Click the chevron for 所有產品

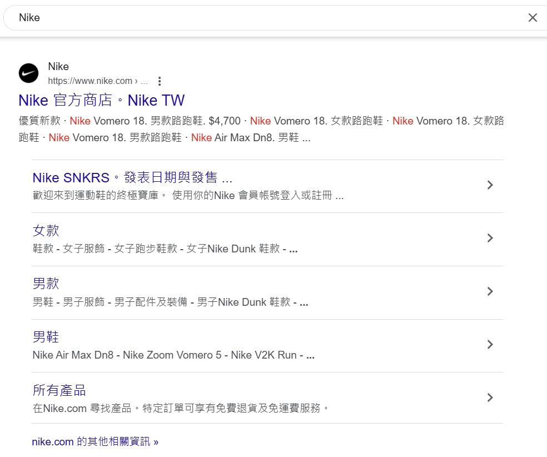[x=490, y=398]
